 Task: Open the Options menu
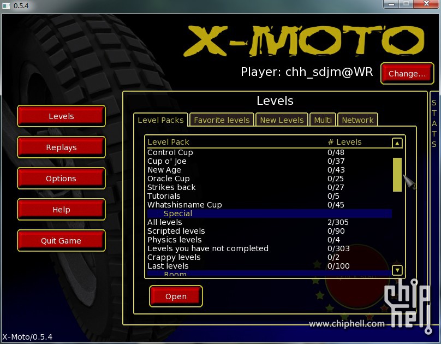pos(61,179)
